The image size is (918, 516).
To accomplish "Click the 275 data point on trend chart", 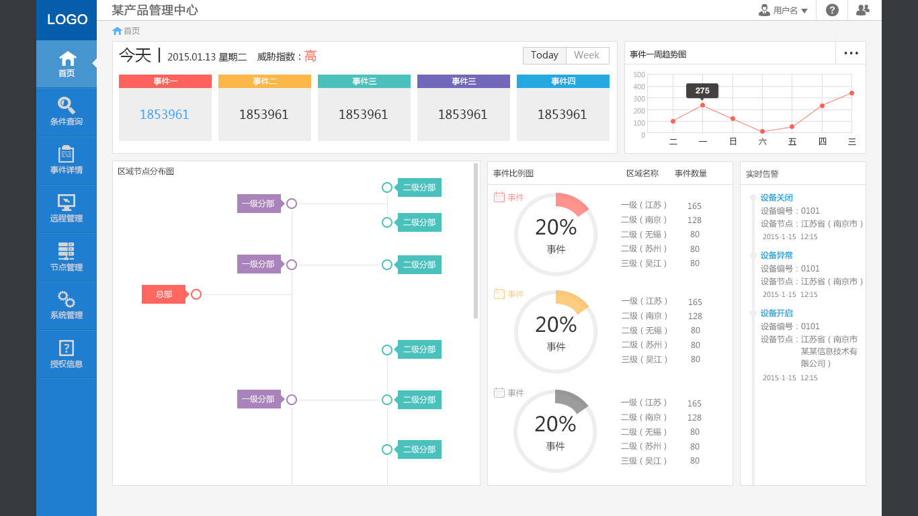I will click(702, 105).
